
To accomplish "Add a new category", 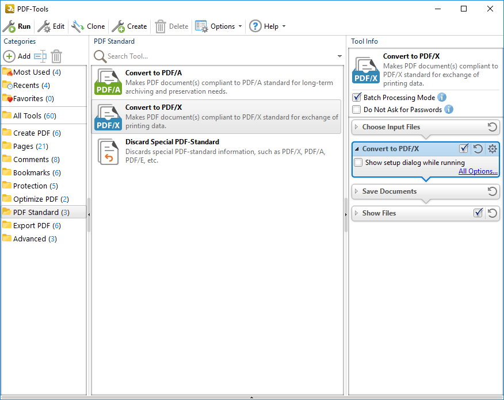I will pos(17,56).
